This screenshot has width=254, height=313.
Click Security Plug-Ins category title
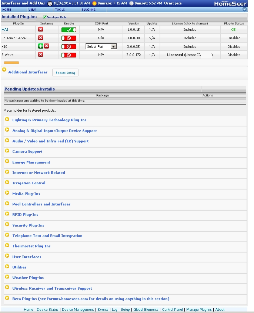coord(28,225)
